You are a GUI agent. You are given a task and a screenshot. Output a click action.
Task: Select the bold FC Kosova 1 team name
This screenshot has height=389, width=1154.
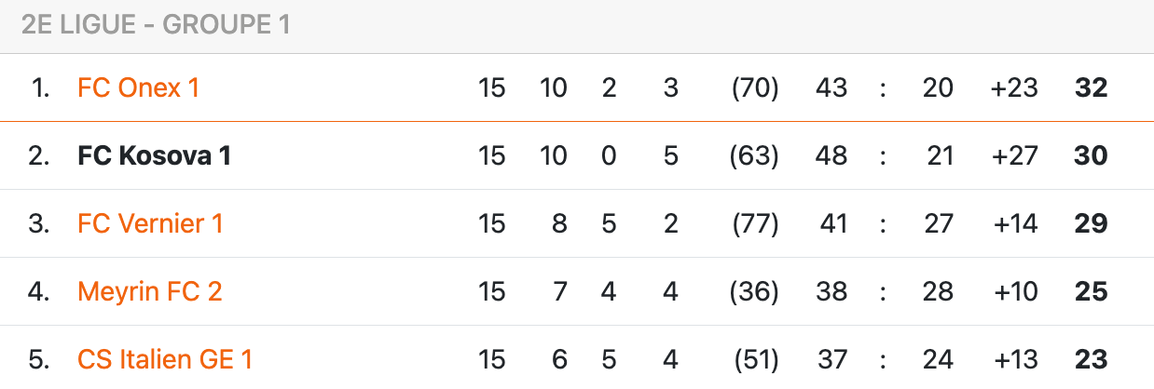click(x=154, y=156)
